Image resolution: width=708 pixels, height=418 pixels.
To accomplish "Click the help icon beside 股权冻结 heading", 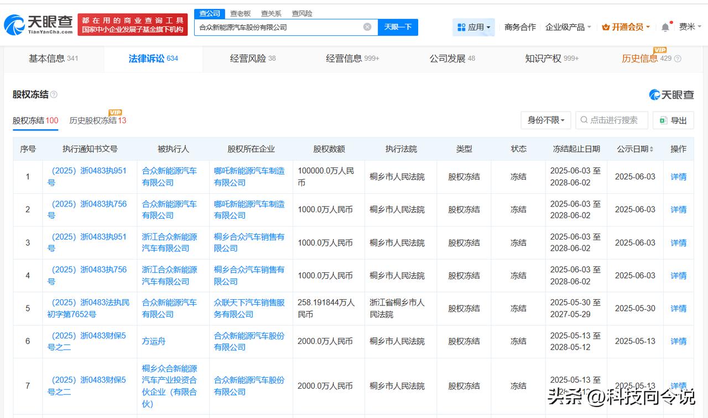I will [54, 94].
